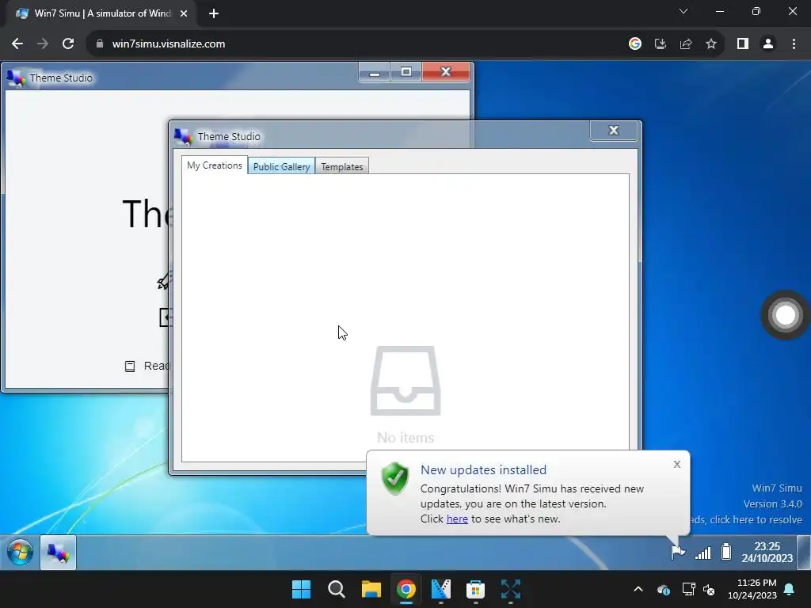This screenshot has height=608, width=811.
Task: Check network signal bars in Win7 tray
Action: 703,553
